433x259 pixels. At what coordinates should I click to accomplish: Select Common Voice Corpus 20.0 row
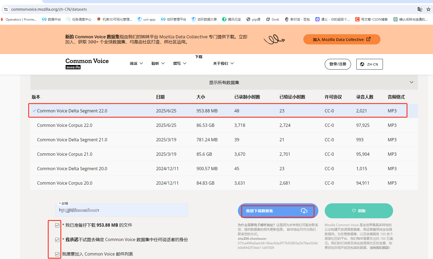[224, 183]
